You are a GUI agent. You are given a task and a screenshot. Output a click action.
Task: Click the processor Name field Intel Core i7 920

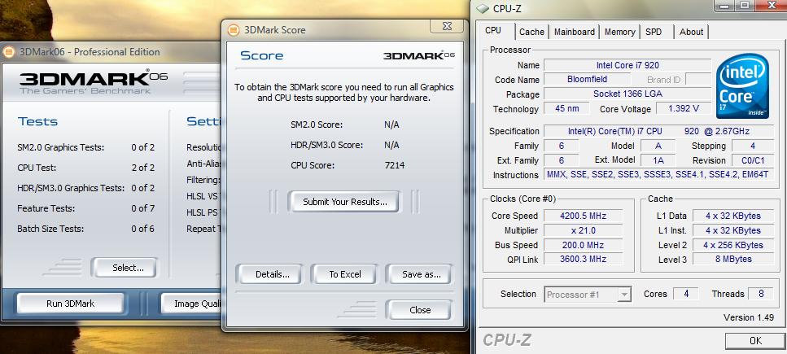point(627,65)
